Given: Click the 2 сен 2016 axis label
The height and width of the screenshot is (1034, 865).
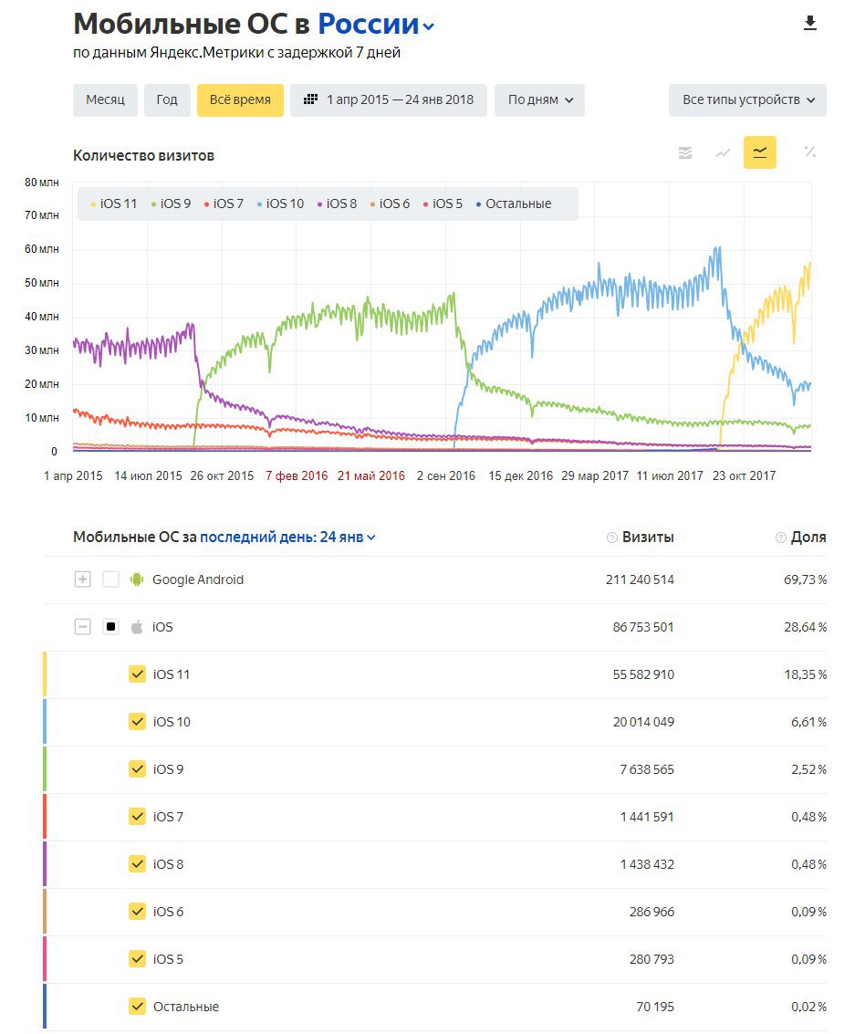Looking at the screenshot, I should pyautogui.click(x=445, y=475).
